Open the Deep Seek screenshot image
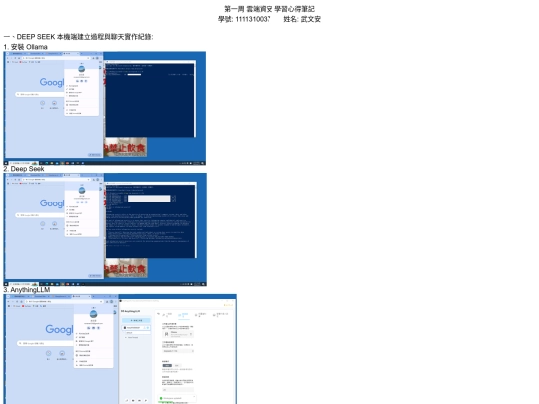Image resolution: width=539 pixels, height=404 pixels. 105,229
